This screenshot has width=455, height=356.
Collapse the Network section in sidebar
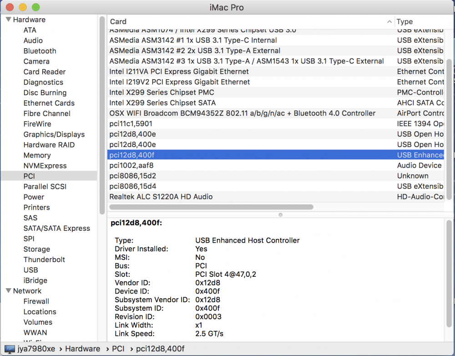[x=8, y=290]
